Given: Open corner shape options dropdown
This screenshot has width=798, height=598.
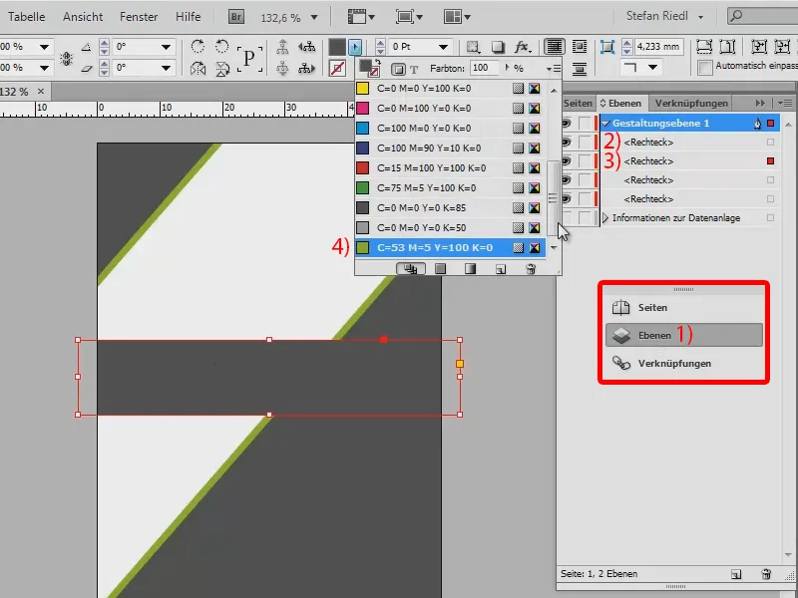Looking at the screenshot, I should click(653, 67).
